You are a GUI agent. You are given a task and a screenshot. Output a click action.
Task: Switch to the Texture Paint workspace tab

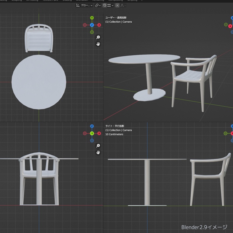click(50, 1)
